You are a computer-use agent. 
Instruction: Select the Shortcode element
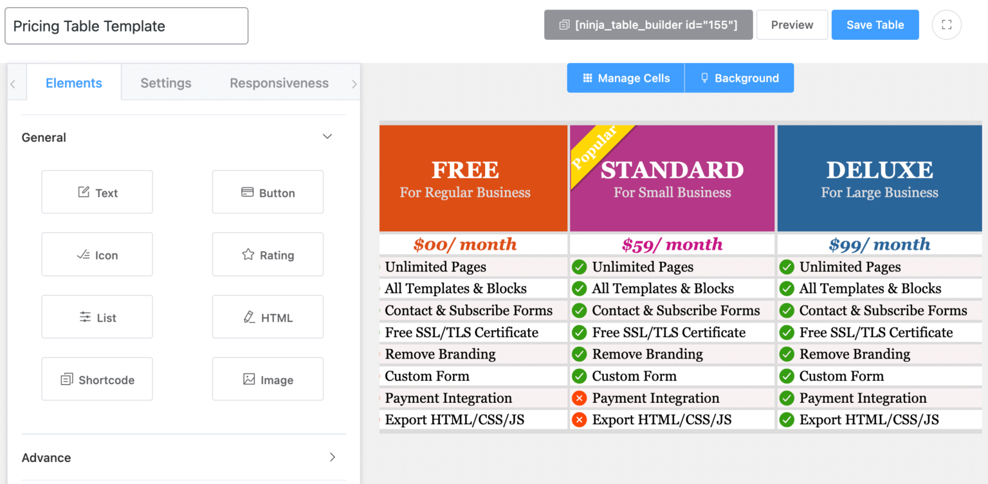click(97, 379)
